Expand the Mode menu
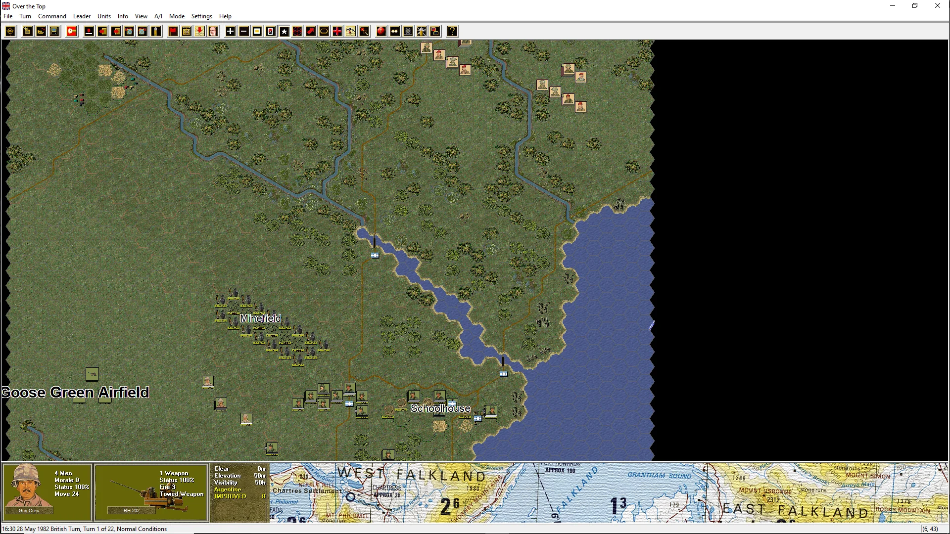 tap(177, 16)
